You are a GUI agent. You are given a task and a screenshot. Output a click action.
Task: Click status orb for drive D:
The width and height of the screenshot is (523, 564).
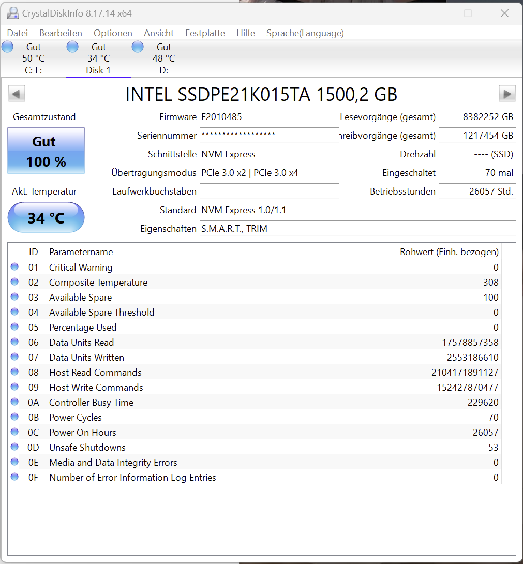[x=138, y=47]
